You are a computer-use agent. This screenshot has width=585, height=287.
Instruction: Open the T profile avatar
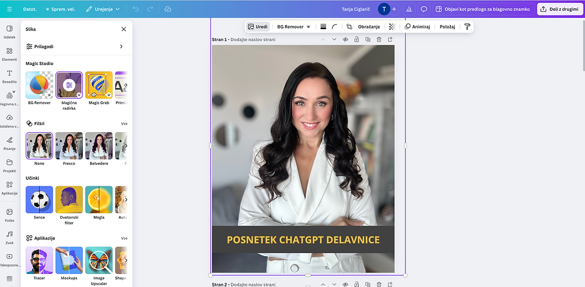coord(384,9)
